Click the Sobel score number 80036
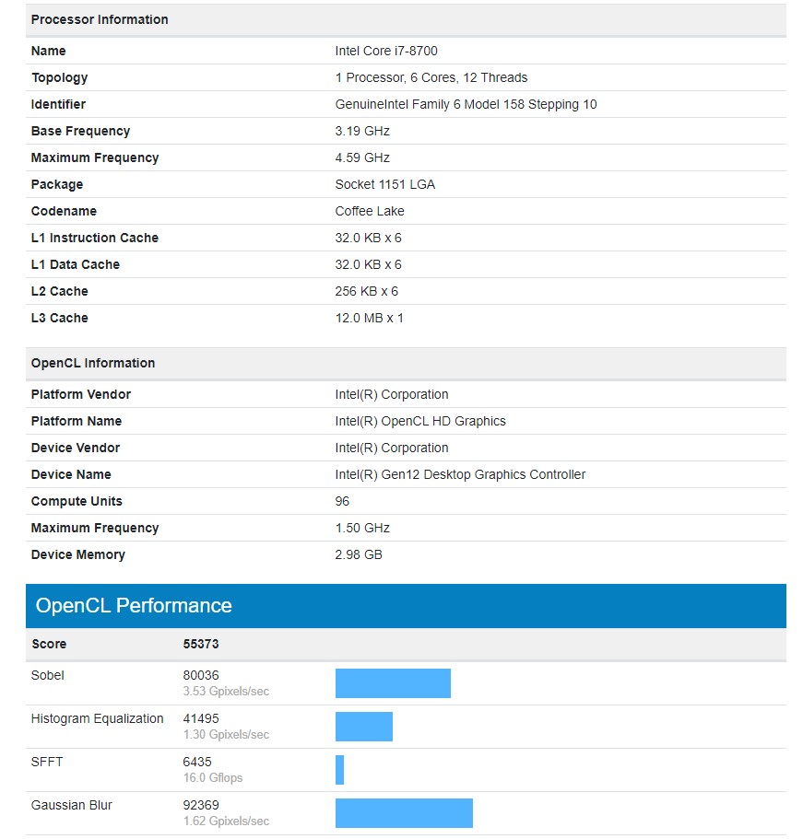This screenshot has height=839, width=803. 201,675
